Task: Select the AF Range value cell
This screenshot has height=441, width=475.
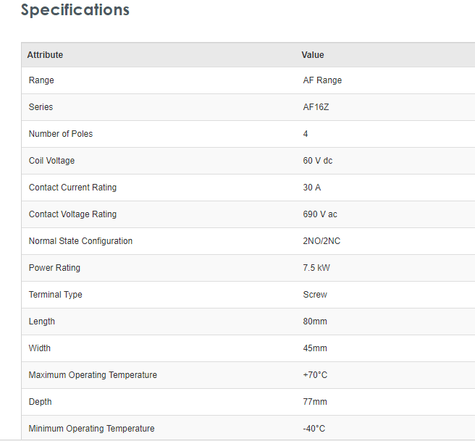Action: coord(322,80)
